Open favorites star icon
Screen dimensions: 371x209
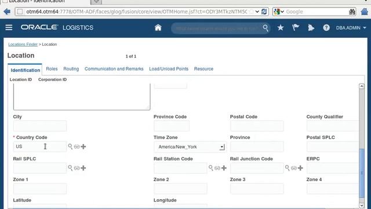click(281, 28)
